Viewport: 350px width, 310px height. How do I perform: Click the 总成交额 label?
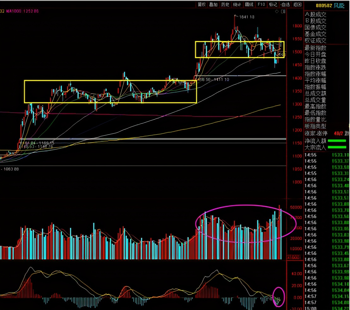tap(315, 93)
